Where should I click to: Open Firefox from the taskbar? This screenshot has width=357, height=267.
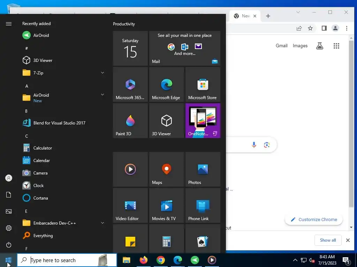tap(143, 260)
